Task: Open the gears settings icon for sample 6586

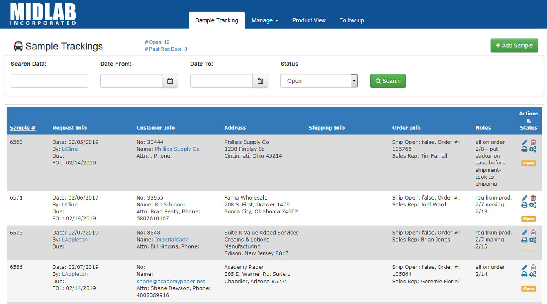Action: 533,275
